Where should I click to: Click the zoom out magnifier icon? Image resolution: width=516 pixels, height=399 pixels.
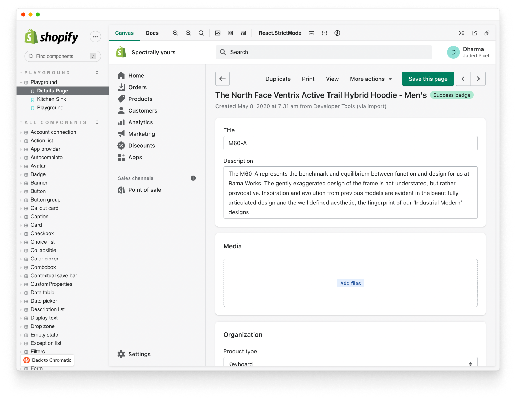click(188, 33)
